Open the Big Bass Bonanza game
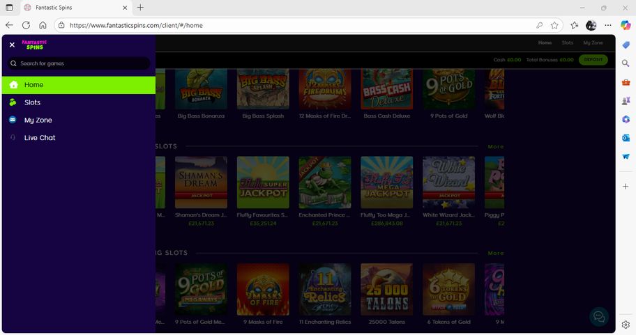Screen dimensions: 636x335 [201, 89]
